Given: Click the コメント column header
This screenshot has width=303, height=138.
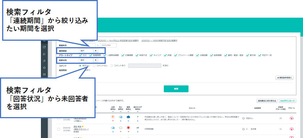Looking at the screenshot, I should [x=192, y=108].
